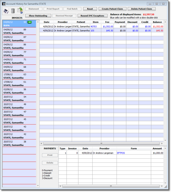
Task: Select invoice 47 dated 20/07/12
Action: [x=19, y=114]
